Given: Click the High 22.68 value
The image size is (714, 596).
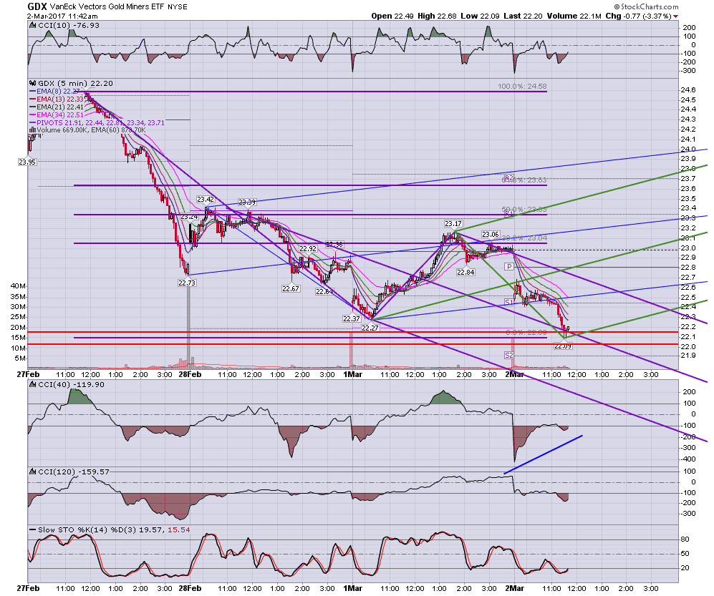Looking at the screenshot, I should 437,16.
